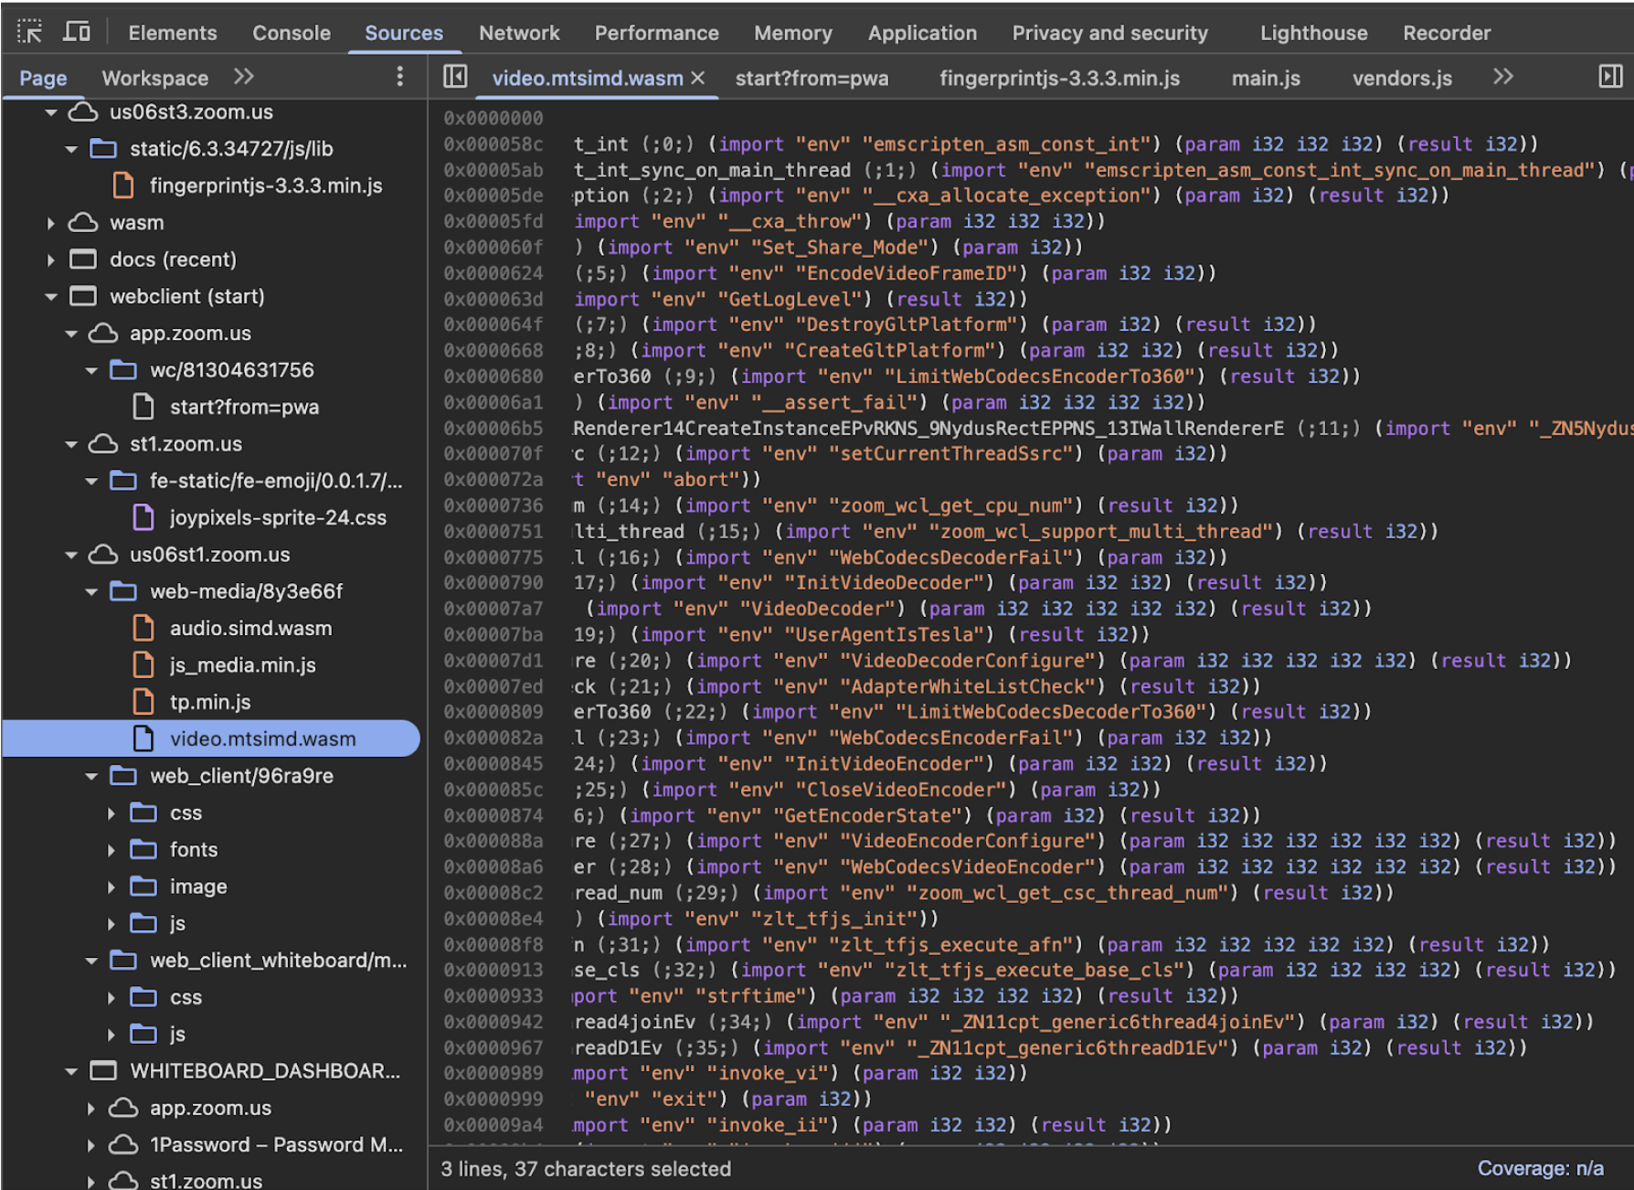Switch to start?from=pwa editor tab
Viewport: 1634px width, 1190px height.
click(812, 79)
